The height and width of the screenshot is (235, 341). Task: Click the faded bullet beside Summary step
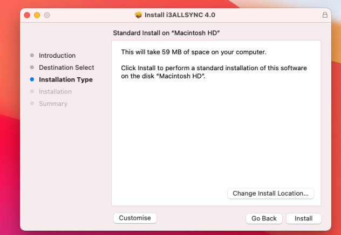tap(32, 104)
